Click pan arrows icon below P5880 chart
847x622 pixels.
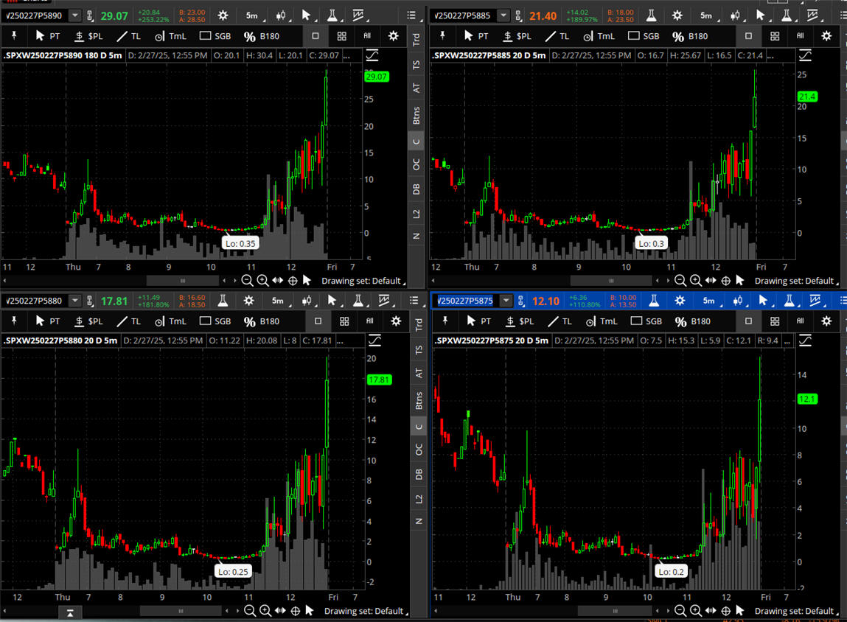tap(280, 611)
